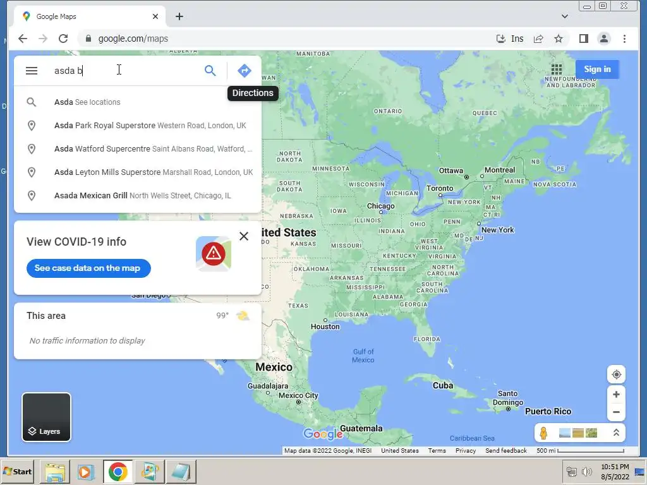Bookmark this page with the star icon
Image resolution: width=647 pixels, height=485 pixels.
click(x=559, y=39)
